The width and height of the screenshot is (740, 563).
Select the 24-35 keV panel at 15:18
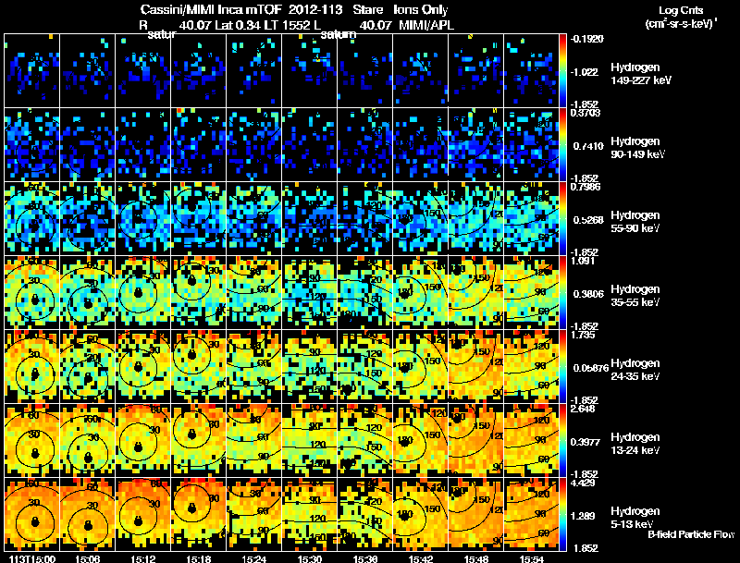coord(198,366)
